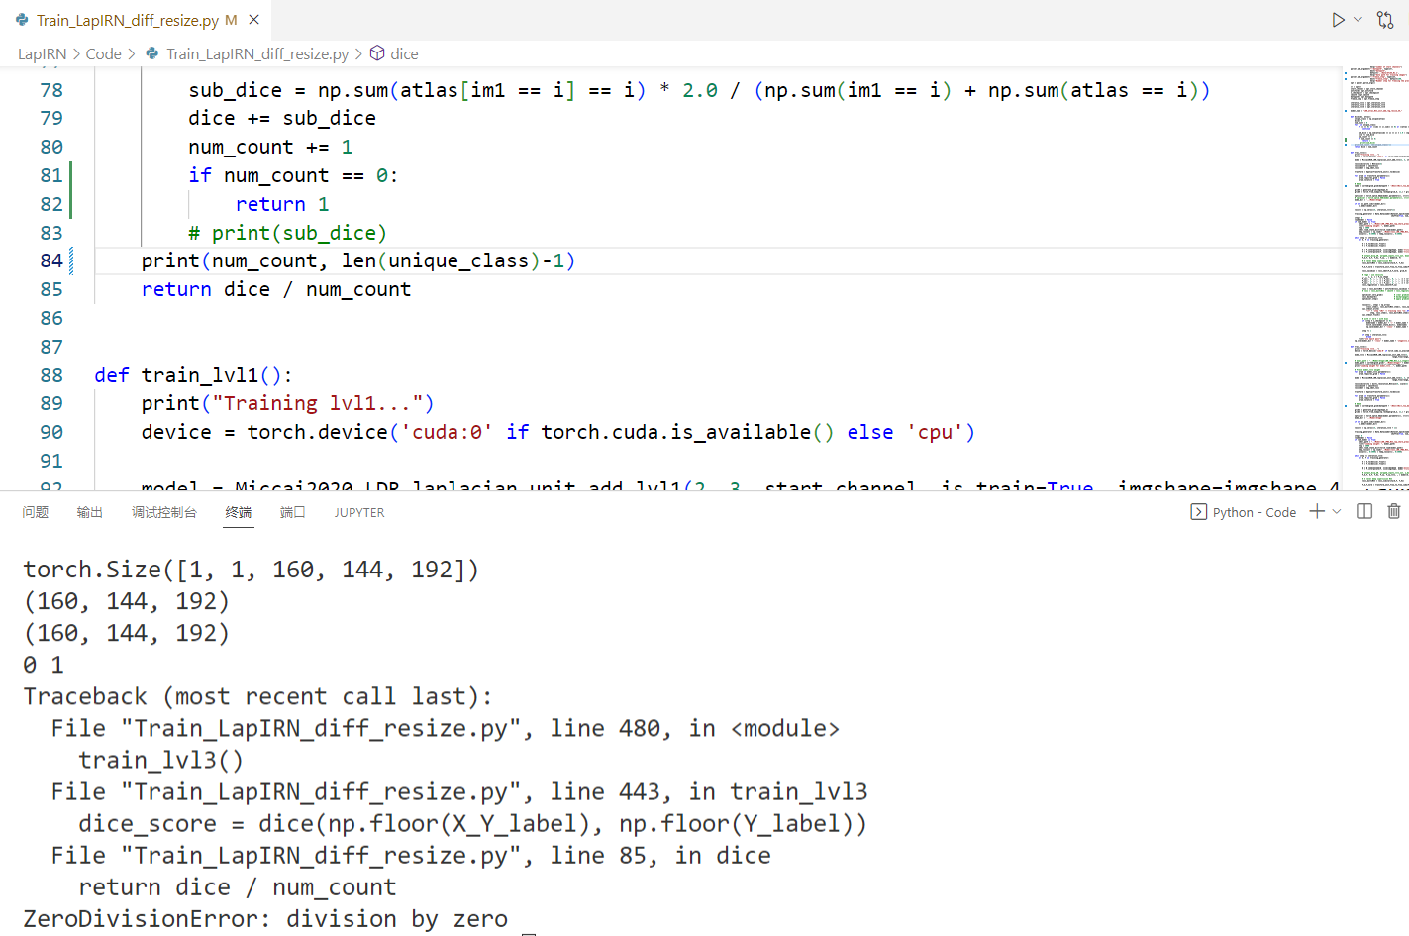
Task: Click the dice symbol icon in the breadcrumb
Action: click(377, 54)
